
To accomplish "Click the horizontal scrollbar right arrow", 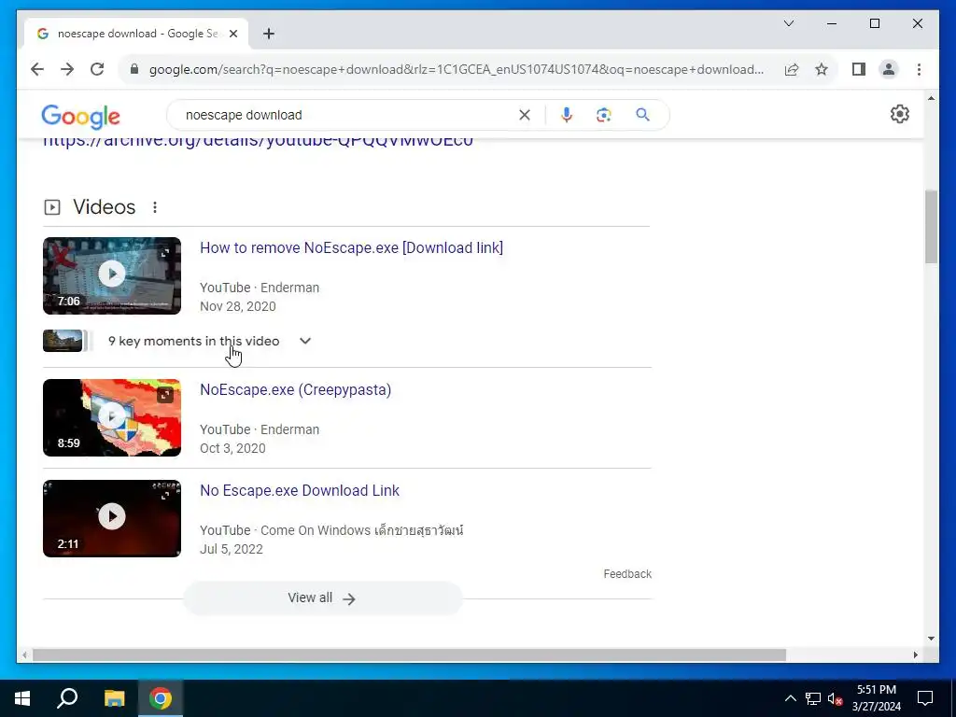I will [915, 654].
